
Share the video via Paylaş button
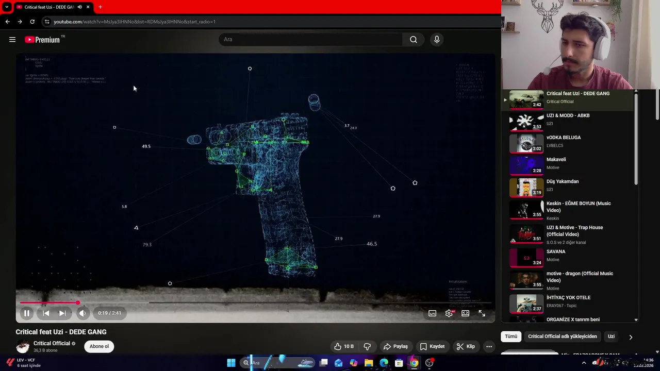[396, 346]
